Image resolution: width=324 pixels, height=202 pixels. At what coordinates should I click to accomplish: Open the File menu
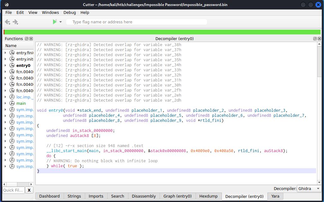click(9, 12)
